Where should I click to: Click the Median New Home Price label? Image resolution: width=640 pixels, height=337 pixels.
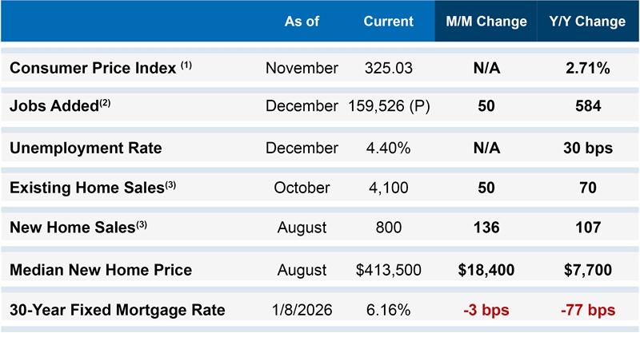(x=101, y=270)
